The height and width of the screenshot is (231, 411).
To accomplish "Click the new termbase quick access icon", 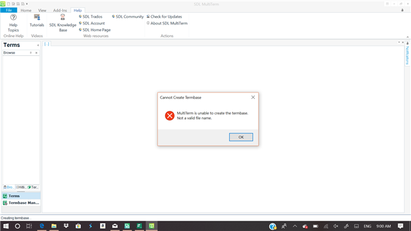I will [8, 4].
